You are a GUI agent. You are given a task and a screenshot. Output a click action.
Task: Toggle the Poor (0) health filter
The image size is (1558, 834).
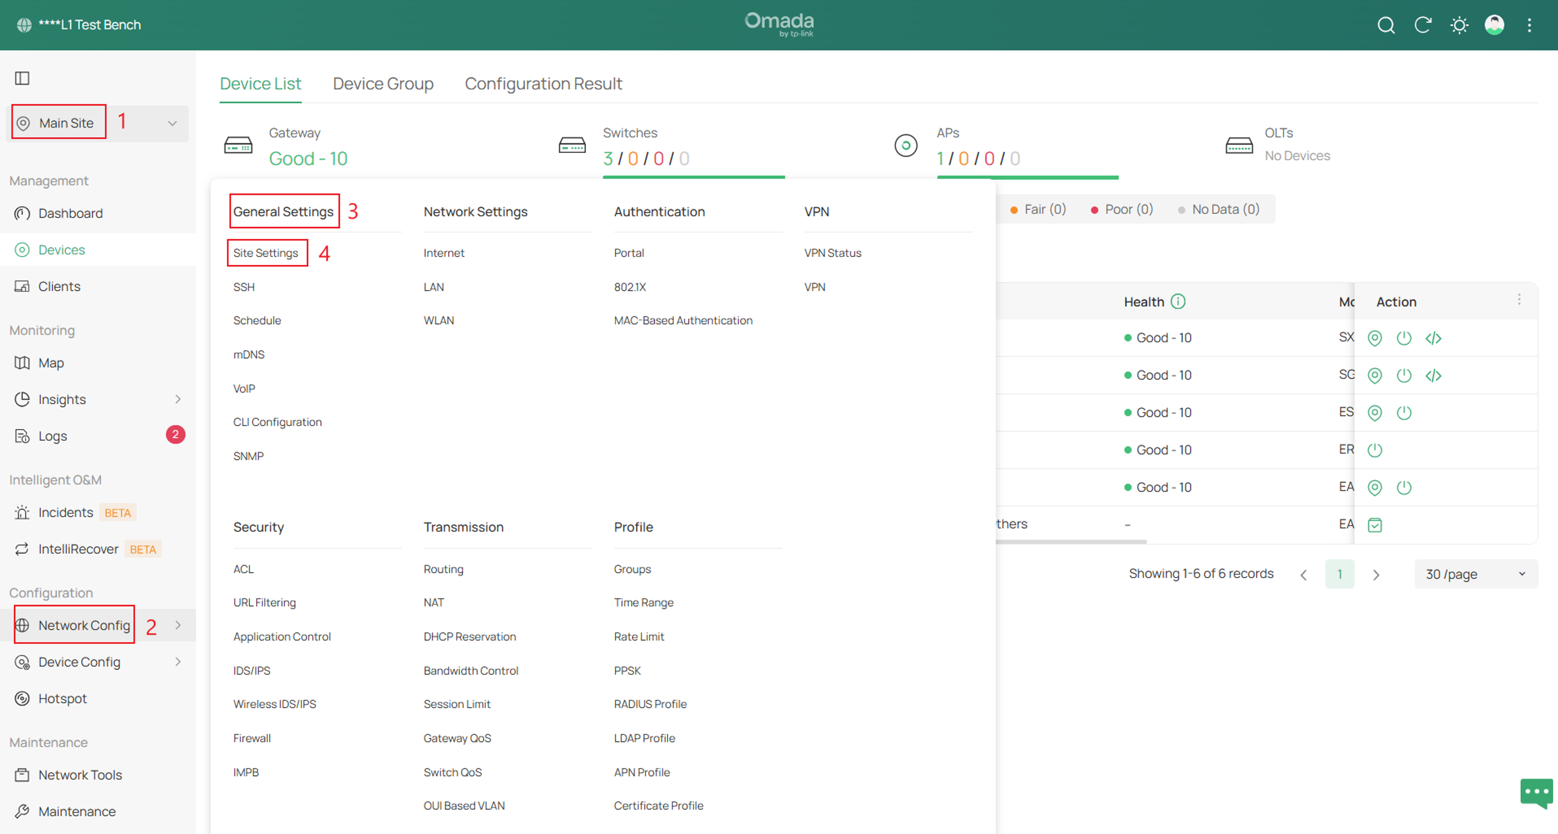pos(1121,209)
